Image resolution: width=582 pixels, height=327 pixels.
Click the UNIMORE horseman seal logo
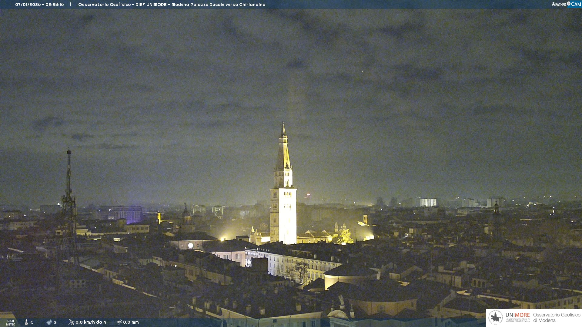(496, 317)
